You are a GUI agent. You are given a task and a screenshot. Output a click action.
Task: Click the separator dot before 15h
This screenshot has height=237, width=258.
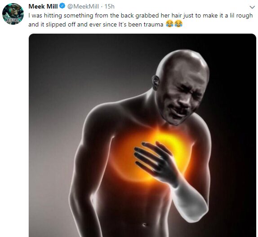pos(102,7)
